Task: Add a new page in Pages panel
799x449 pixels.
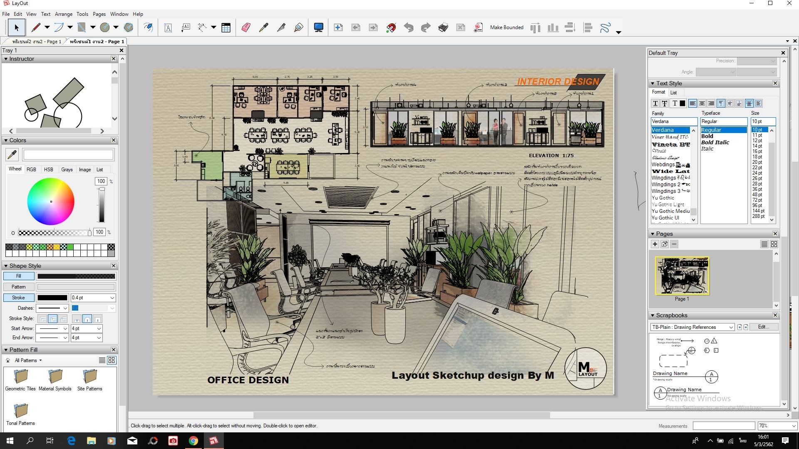Action: pos(655,244)
